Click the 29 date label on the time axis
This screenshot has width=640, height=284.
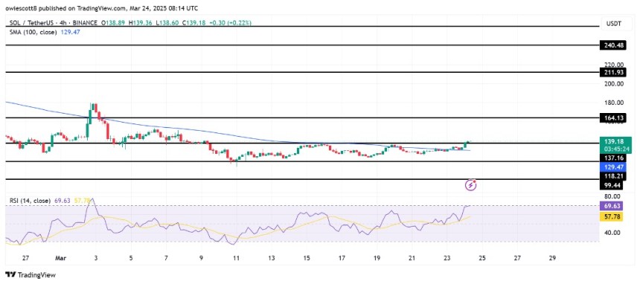pyautogui.click(x=552, y=258)
